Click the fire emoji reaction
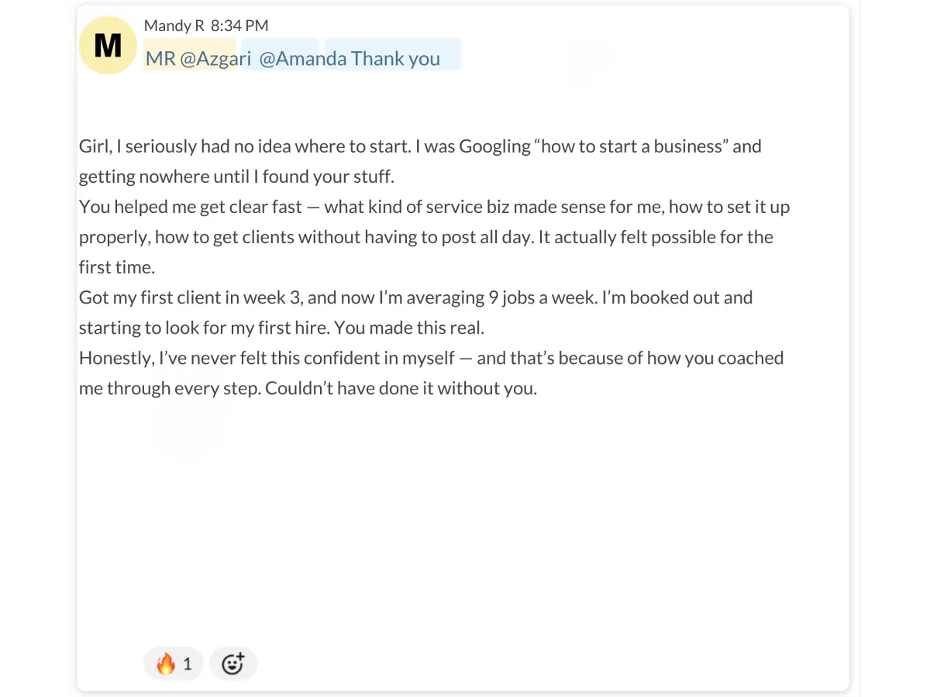 [174, 664]
